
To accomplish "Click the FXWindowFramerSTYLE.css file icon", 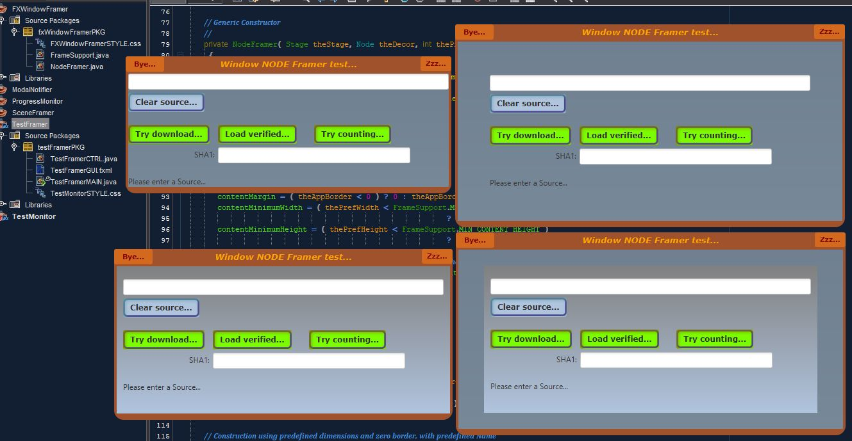I will [40, 44].
